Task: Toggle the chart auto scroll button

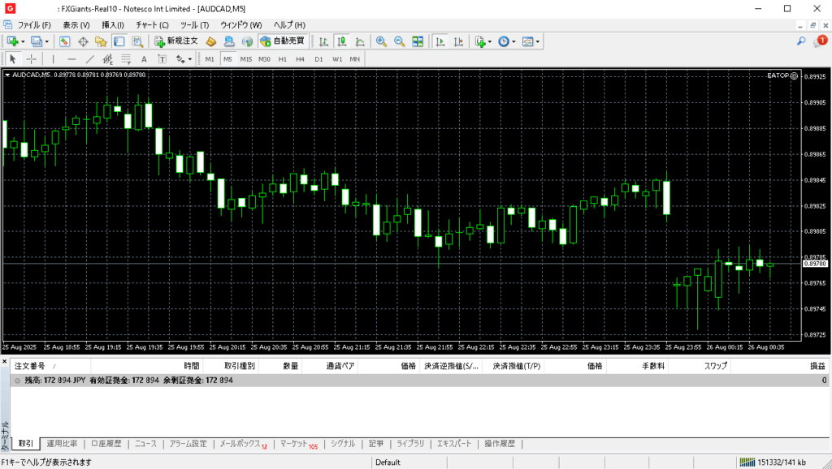Action: [x=440, y=41]
